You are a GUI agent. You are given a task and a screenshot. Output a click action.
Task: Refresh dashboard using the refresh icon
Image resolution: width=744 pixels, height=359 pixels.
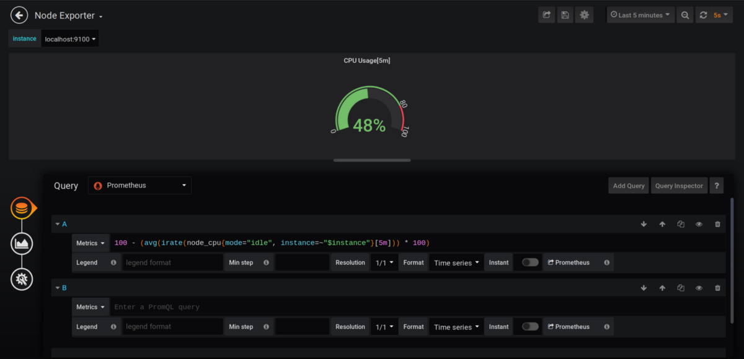[702, 15]
